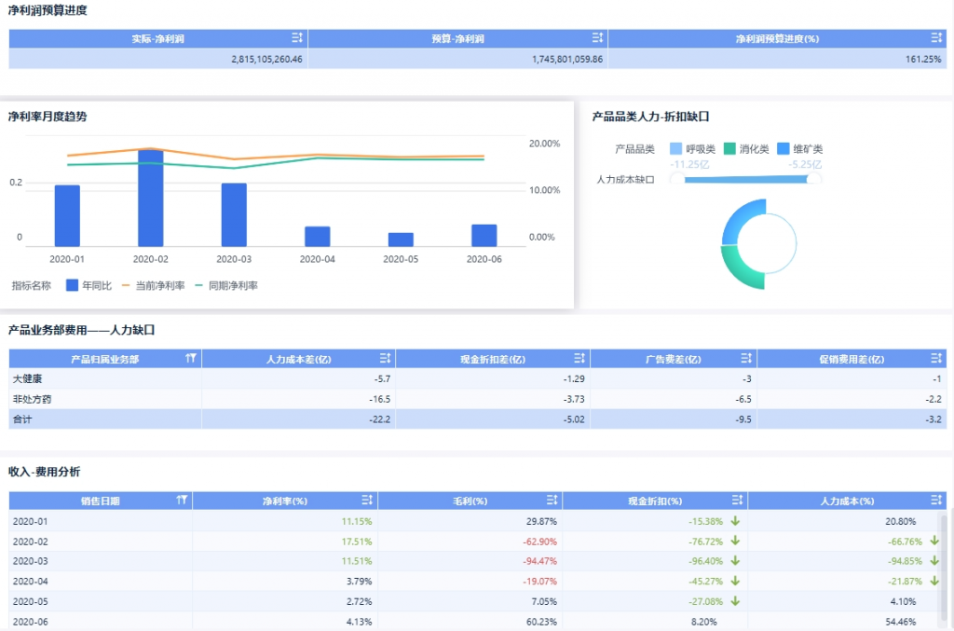Open sort menu on 实际-净利润 column
This screenshot has width=954, height=631.
point(297,37)
